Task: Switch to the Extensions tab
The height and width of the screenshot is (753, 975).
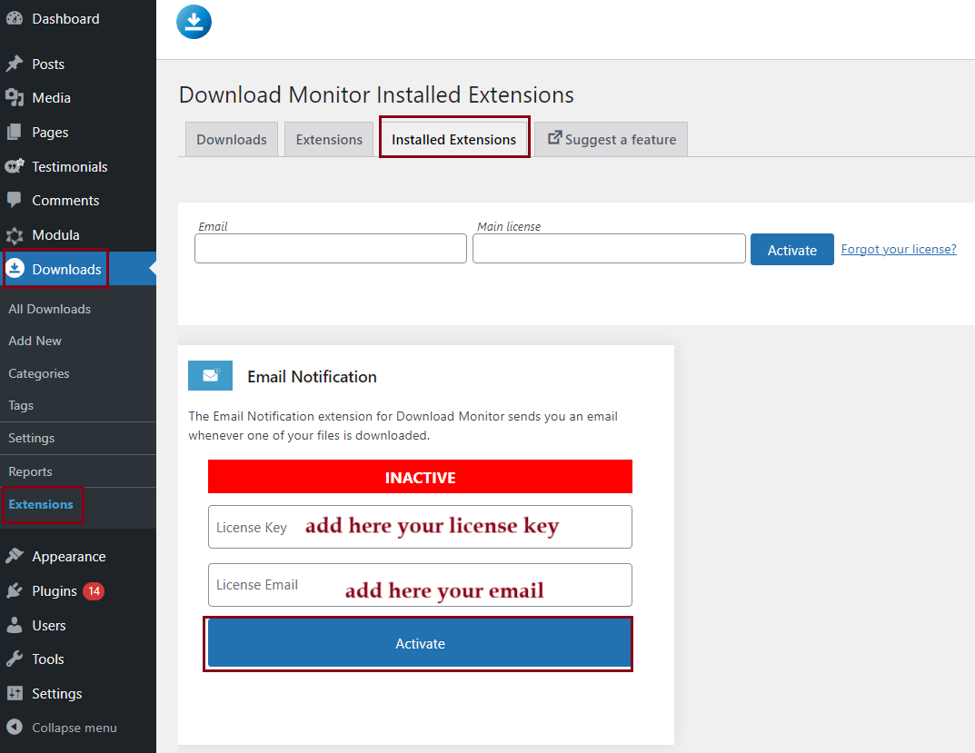Action: point(329,139)
